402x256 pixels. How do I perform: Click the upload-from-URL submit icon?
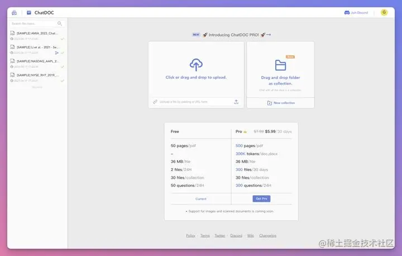pyautogui.click(x=236, y=102)
